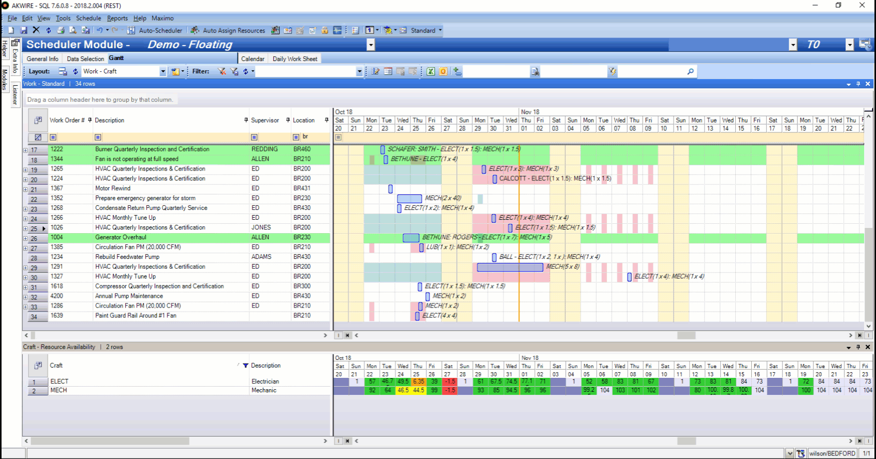Open the TO dropdown arrow in header
Screen dimensions: 876x459
850,45
